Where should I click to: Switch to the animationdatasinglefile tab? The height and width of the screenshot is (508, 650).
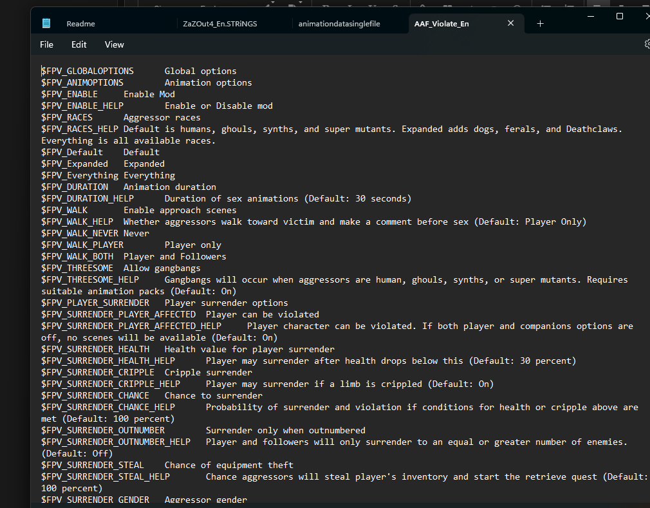(339, 24)
